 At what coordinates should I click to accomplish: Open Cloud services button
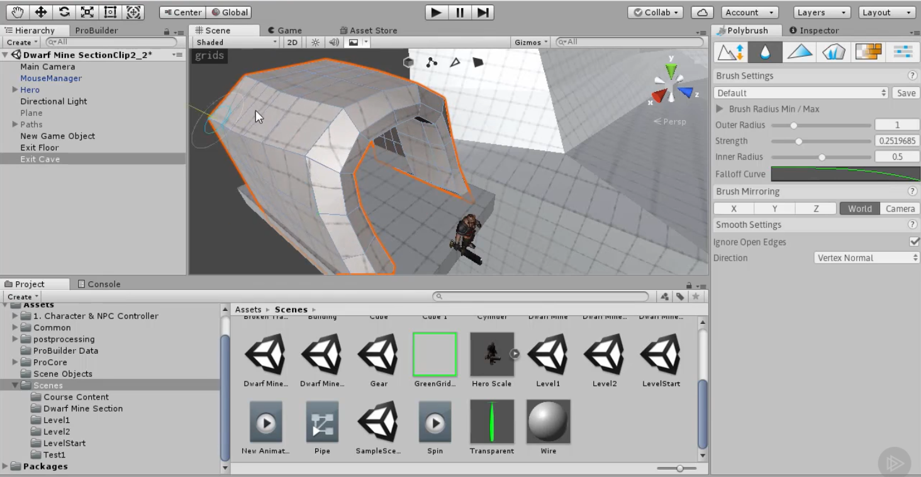tap(702, 13)
